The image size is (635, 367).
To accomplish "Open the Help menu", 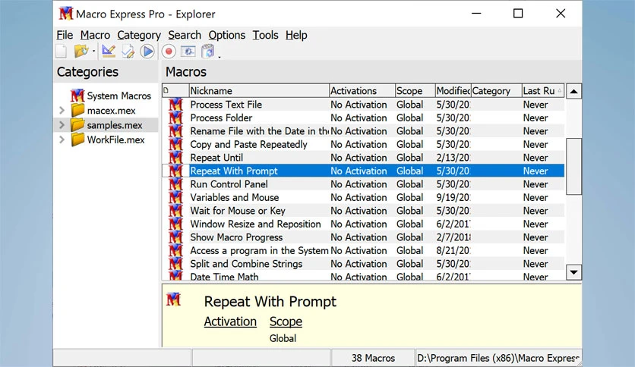I will click(x=296, y=35).
